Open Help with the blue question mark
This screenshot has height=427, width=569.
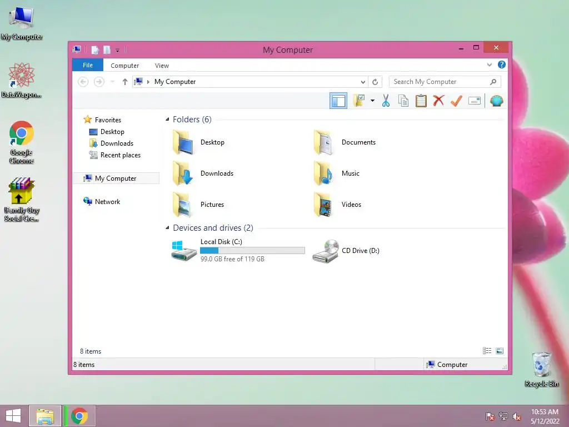[x=502, y=64]
